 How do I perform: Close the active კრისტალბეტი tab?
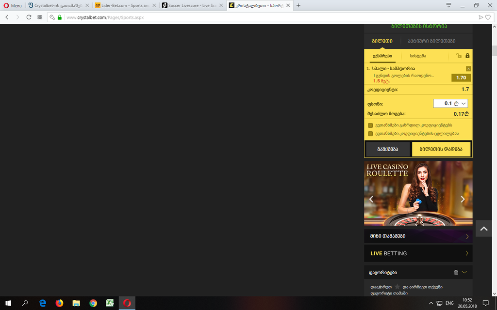coord(288,5)
